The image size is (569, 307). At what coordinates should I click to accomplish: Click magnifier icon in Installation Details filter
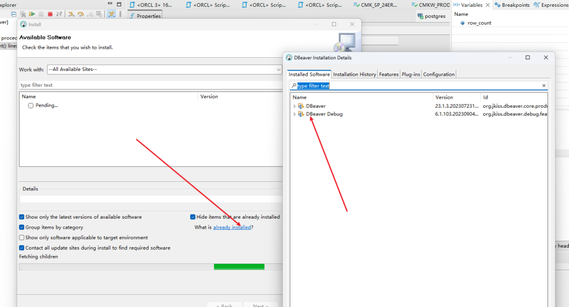294,86
